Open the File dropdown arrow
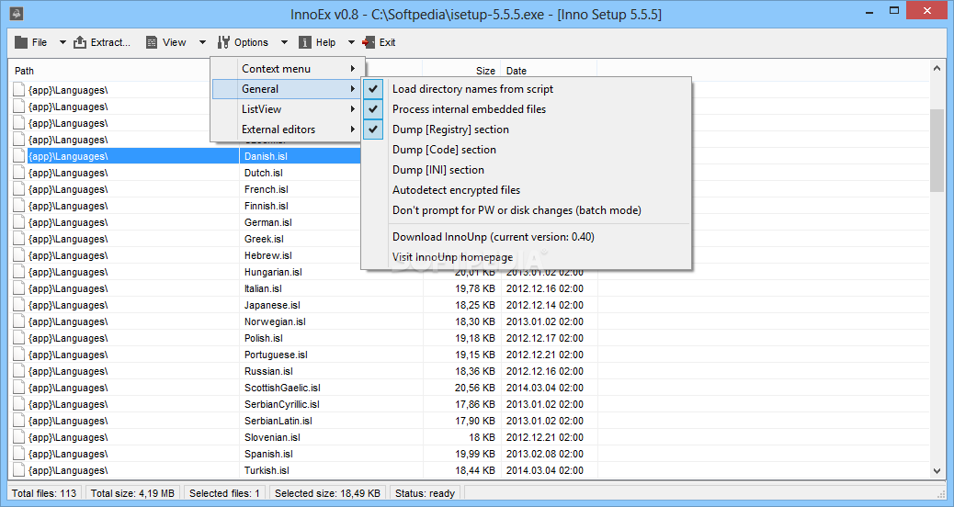This screenshot has height=507, width=954. pyautogui.click(x=62, y=42)
